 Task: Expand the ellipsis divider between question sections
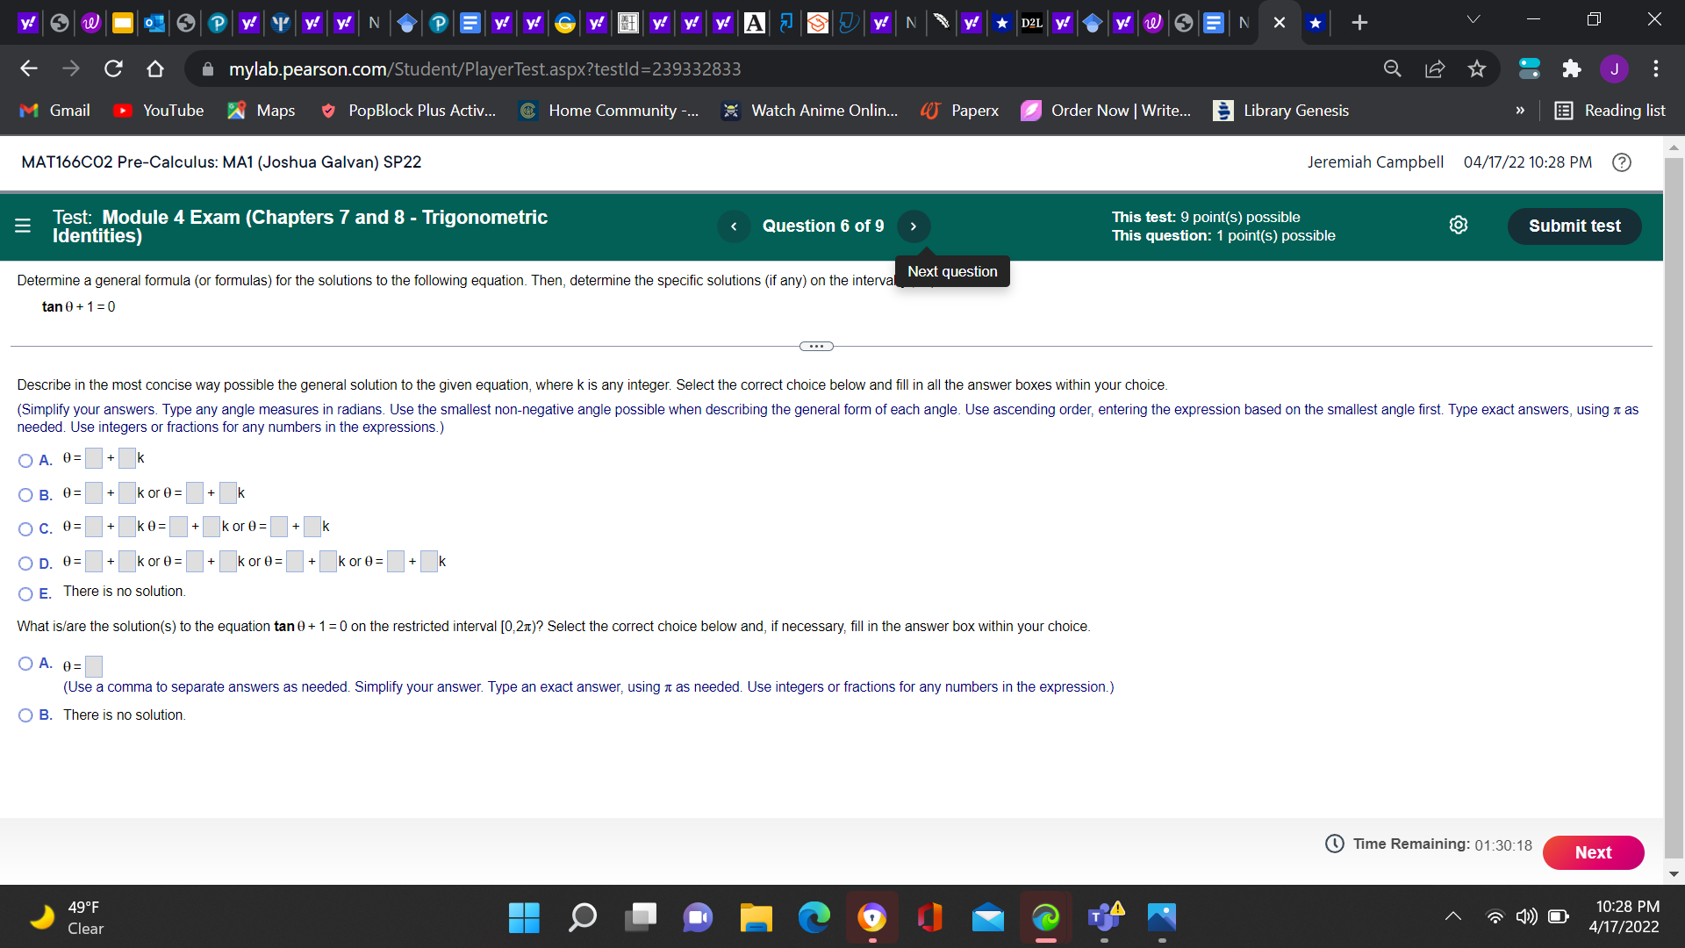coord(815,346)
